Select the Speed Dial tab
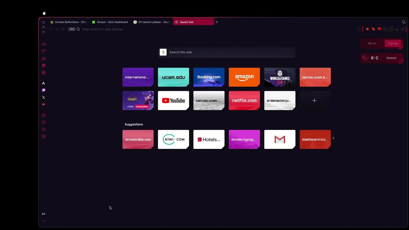 pyautogui.click(x=193, y=22)
